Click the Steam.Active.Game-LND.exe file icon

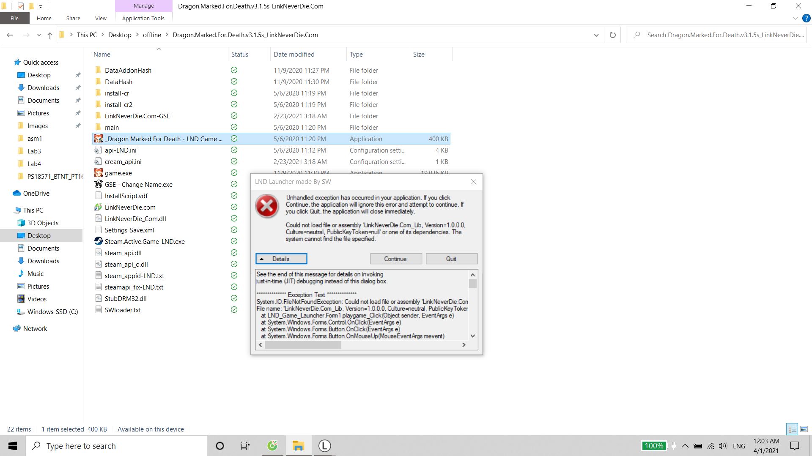coord(98,241)
